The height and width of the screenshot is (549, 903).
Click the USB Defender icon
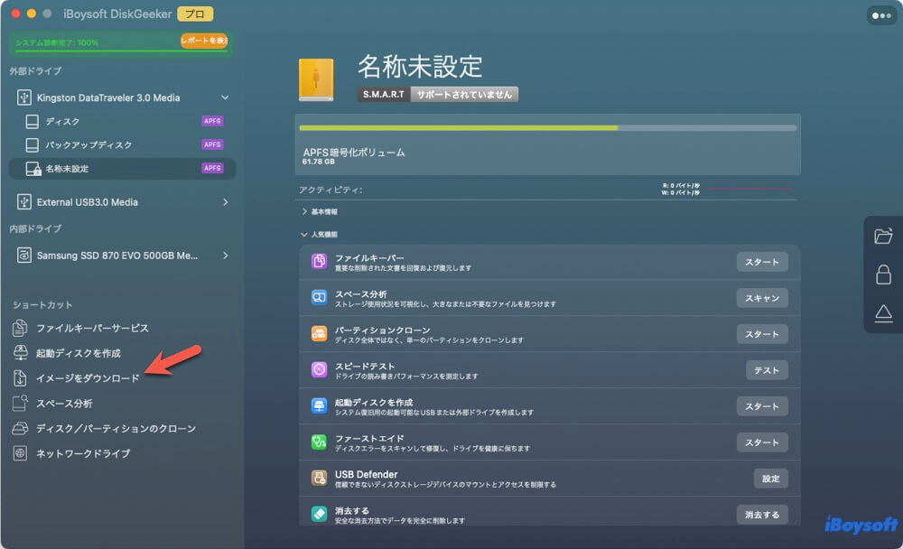[x=319, y=479]
